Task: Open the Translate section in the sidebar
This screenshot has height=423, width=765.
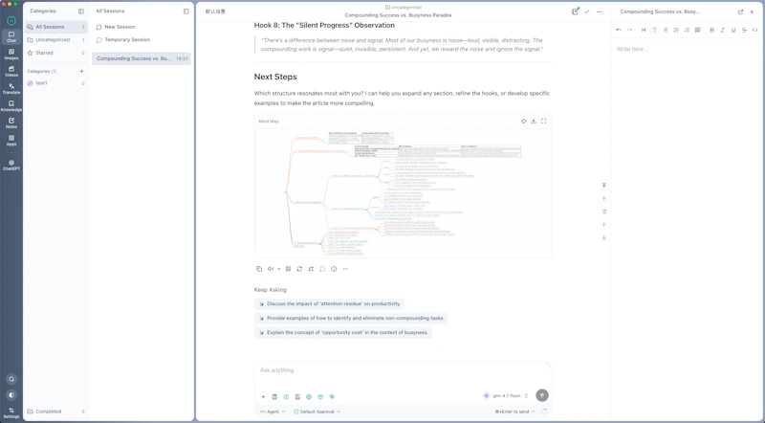Action: point(11,88)
